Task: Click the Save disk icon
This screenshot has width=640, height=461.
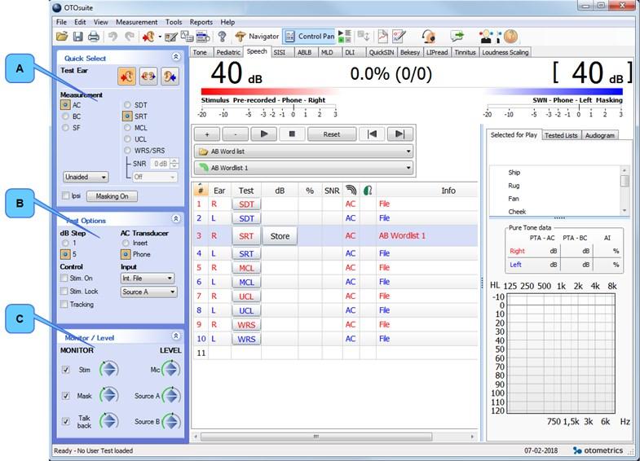Action: (77, 37)
